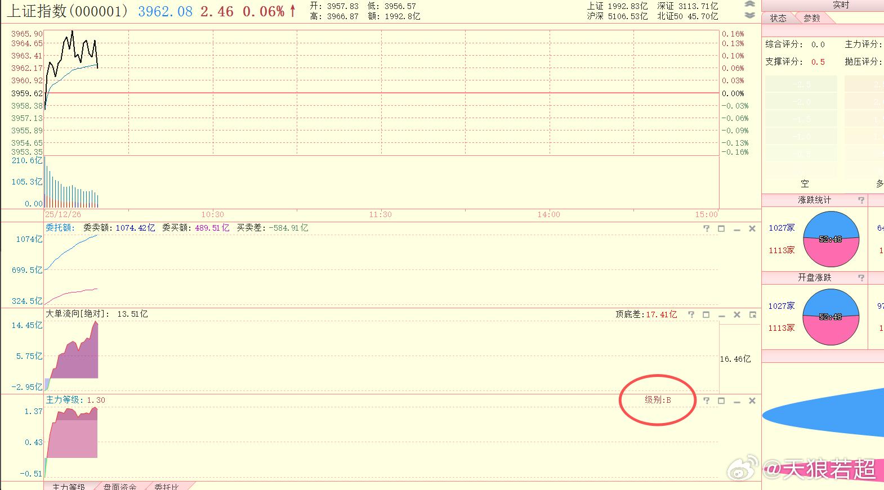Screen dimensions: 884x490
Task: Minimize the 主力等级 panel
Action: [736, 401]
